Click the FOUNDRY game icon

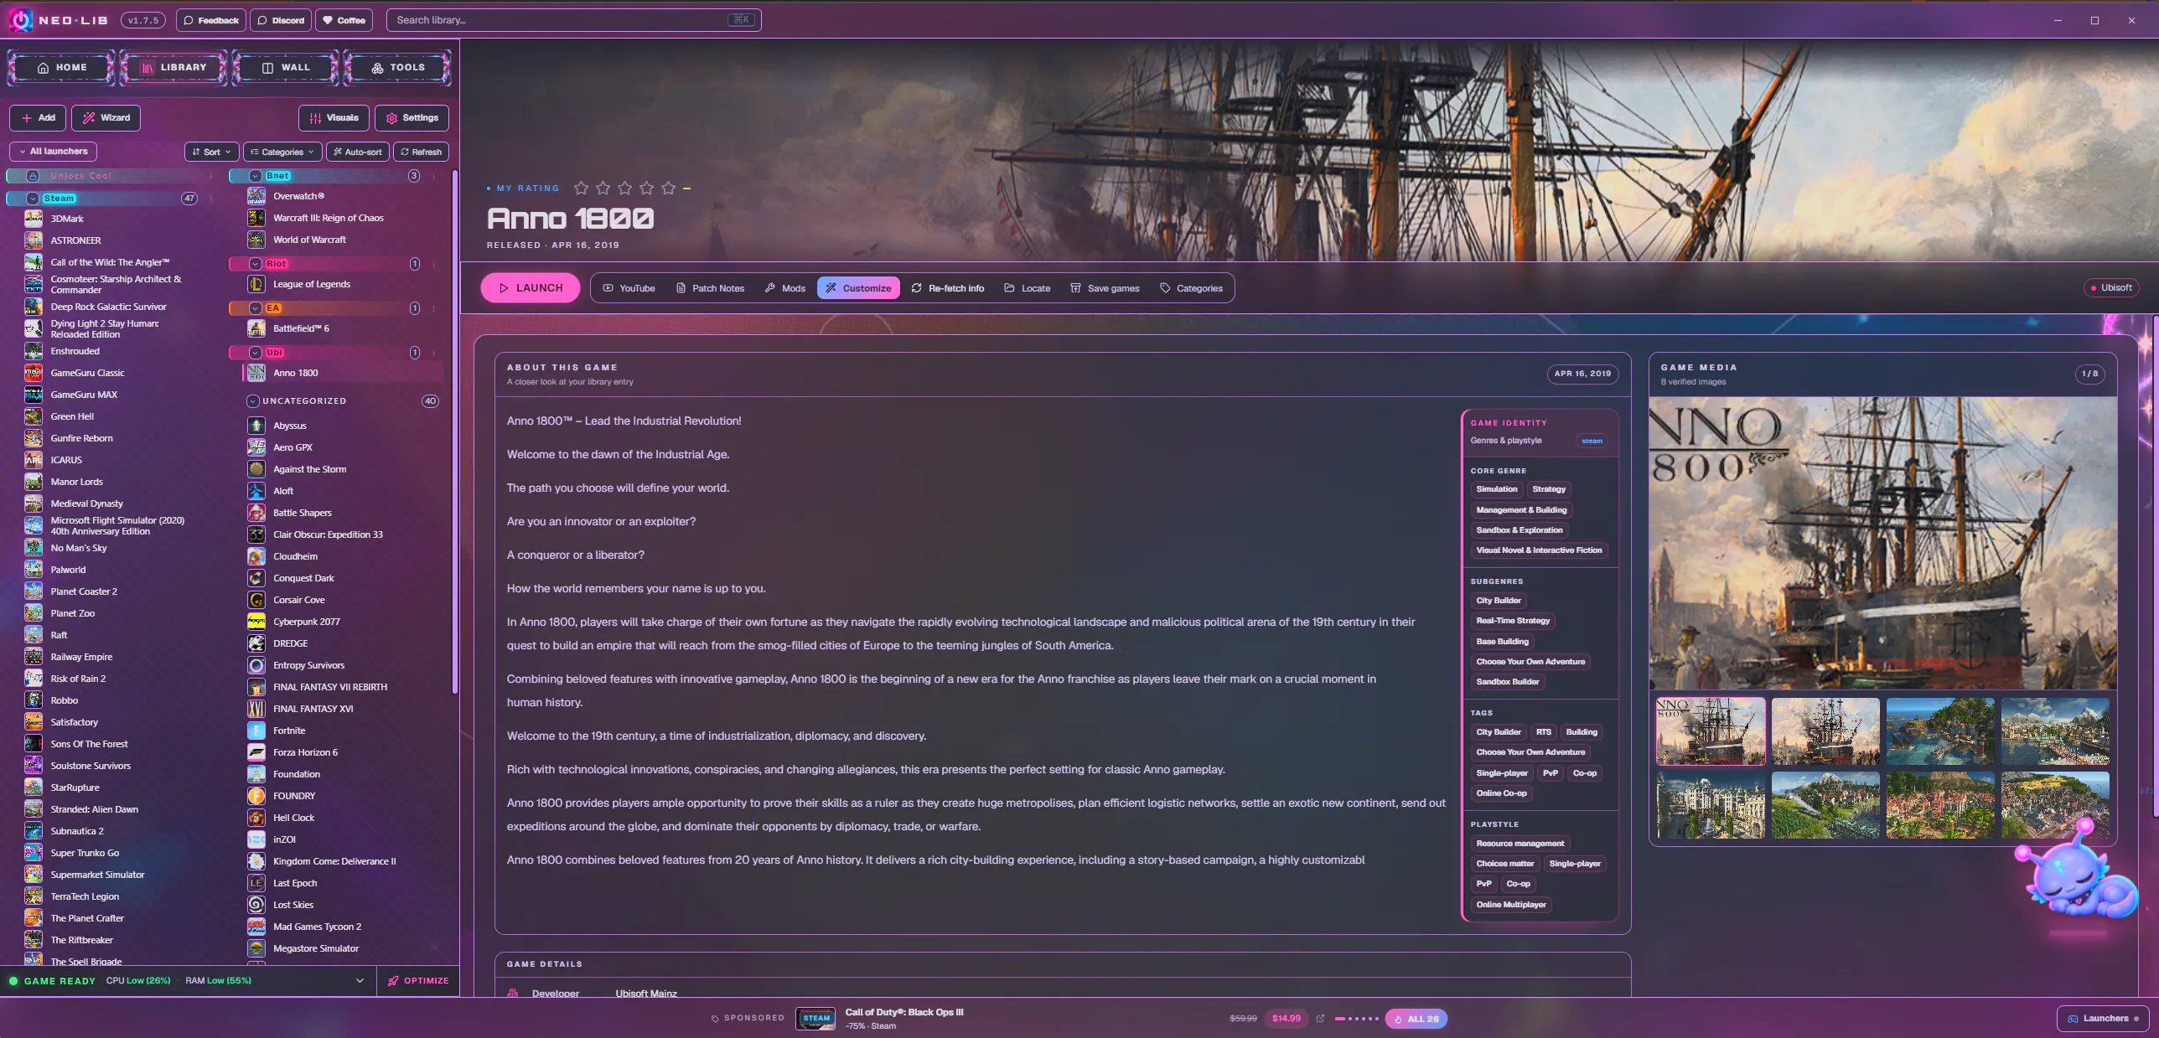click(x=256, y=796)
